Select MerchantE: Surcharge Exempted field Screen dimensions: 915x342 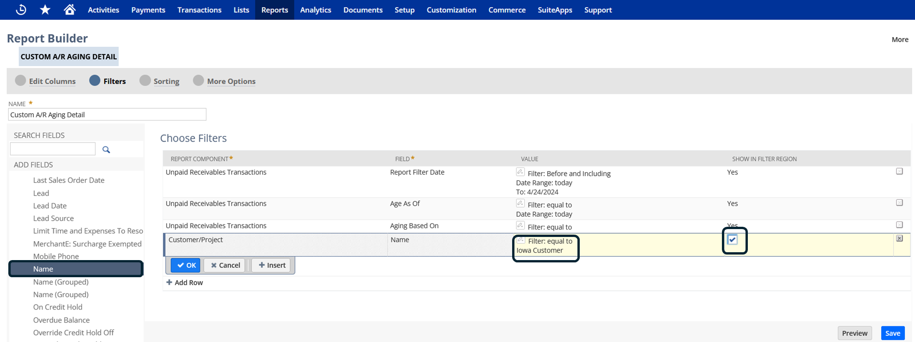[87, 243]
